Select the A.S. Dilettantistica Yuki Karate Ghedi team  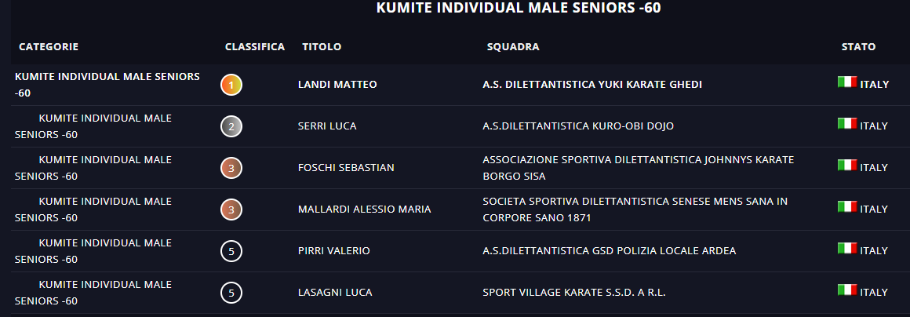(x=592, y=85)
